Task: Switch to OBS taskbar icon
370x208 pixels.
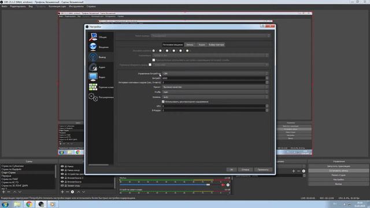Action: pos(41,204)
